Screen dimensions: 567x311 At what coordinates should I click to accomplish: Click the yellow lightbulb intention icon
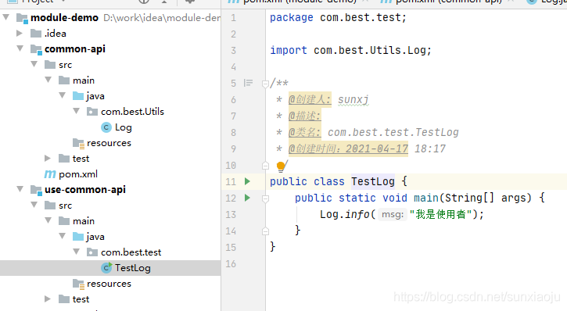tap(281, 166)
